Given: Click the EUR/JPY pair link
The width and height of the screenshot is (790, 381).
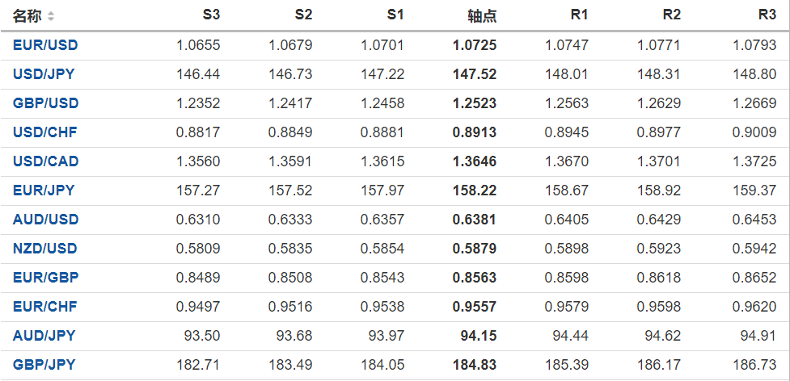Looking at the screenshot, I should coord(44,190).
